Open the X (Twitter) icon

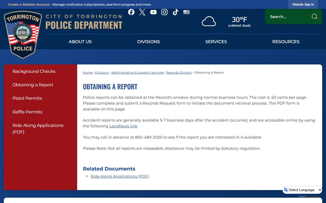[x=142, y=12]
